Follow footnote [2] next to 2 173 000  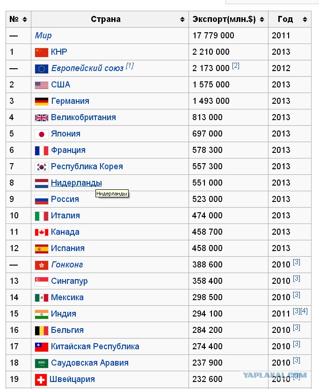click(x=236, y=66)
